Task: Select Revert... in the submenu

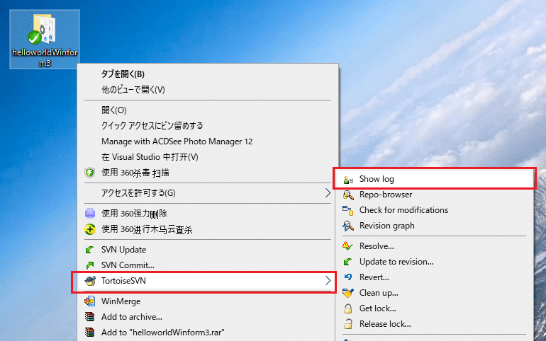Action: tap(374, 277)
